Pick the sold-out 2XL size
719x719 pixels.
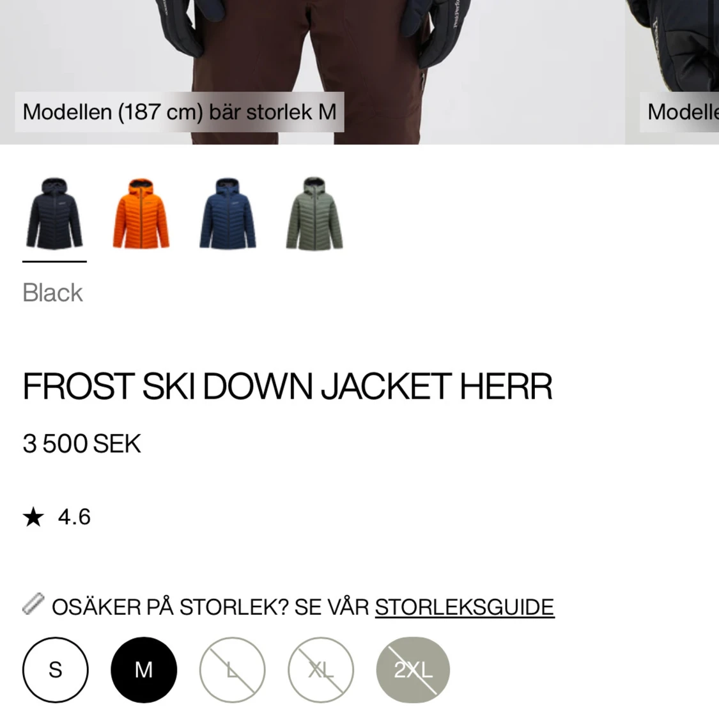point(413,670)
